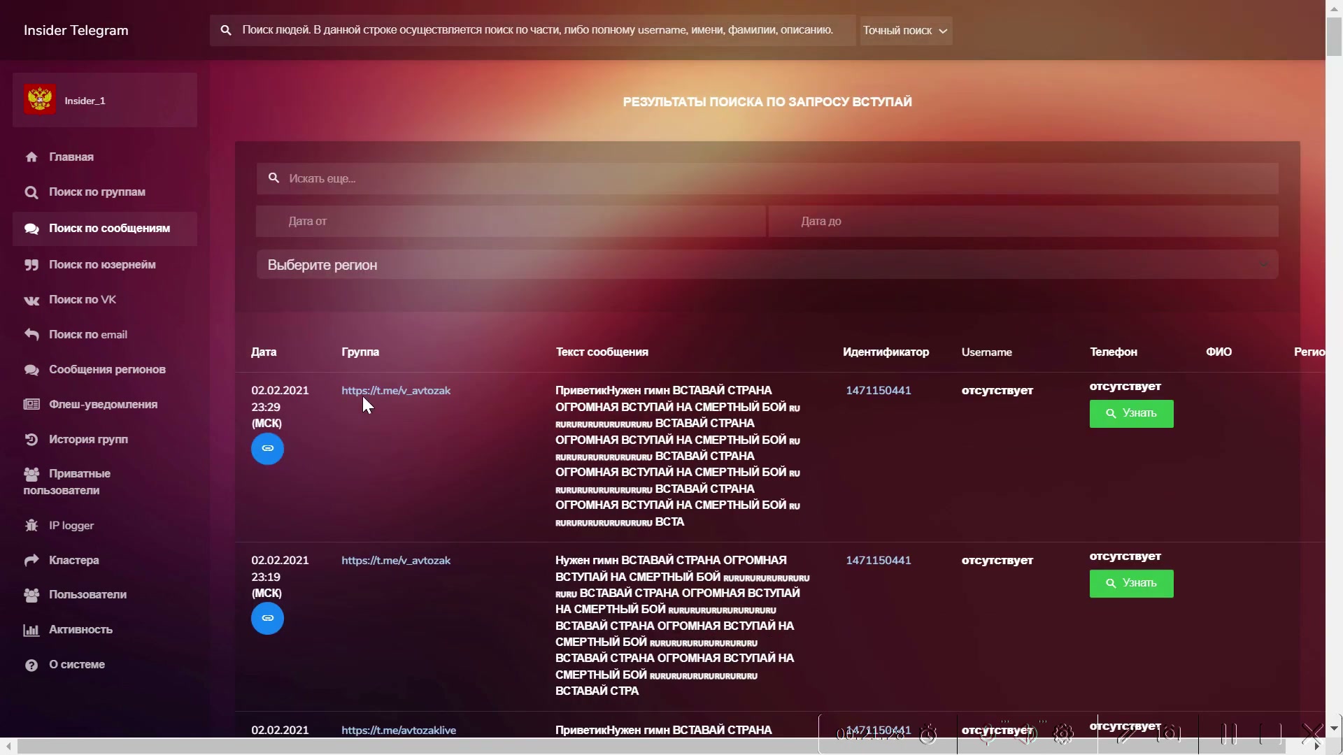
Task: Click the Insider_1 profile name
Action: (x=85, y=101)
